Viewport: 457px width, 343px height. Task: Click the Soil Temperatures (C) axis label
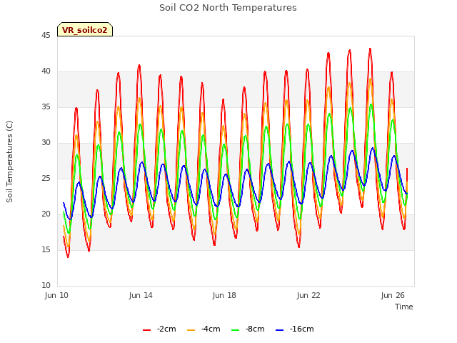(9, 161)
